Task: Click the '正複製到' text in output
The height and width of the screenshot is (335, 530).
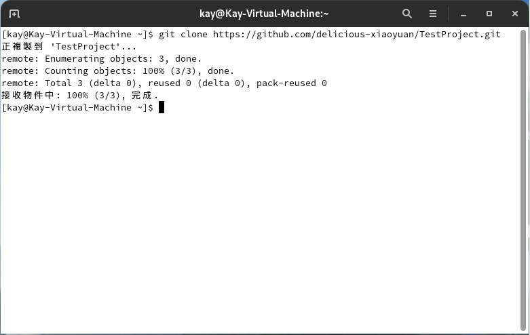Action: pyautogui.click(x=22, y=46)
